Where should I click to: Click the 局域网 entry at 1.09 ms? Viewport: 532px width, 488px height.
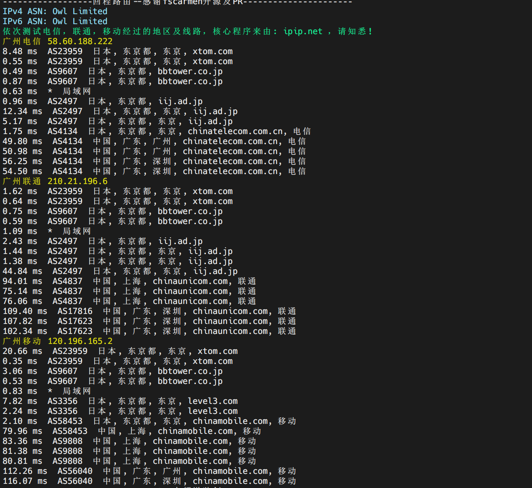(76, 231)
